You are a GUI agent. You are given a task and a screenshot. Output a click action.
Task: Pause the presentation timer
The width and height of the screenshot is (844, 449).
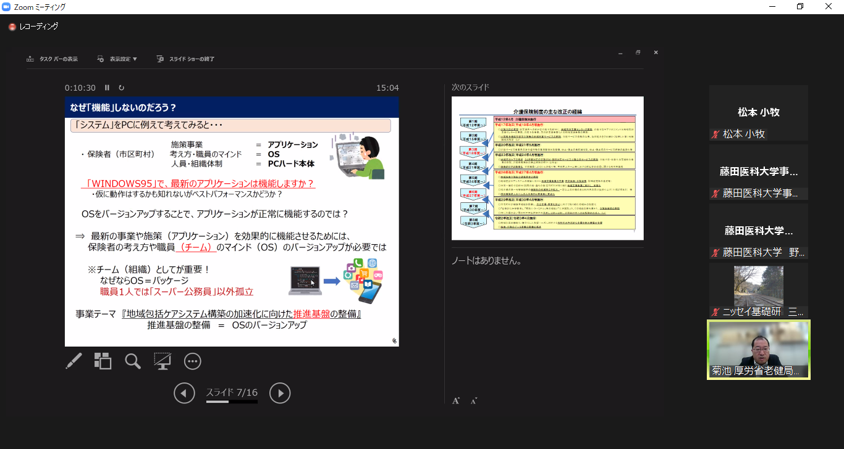tap(107, 88)
